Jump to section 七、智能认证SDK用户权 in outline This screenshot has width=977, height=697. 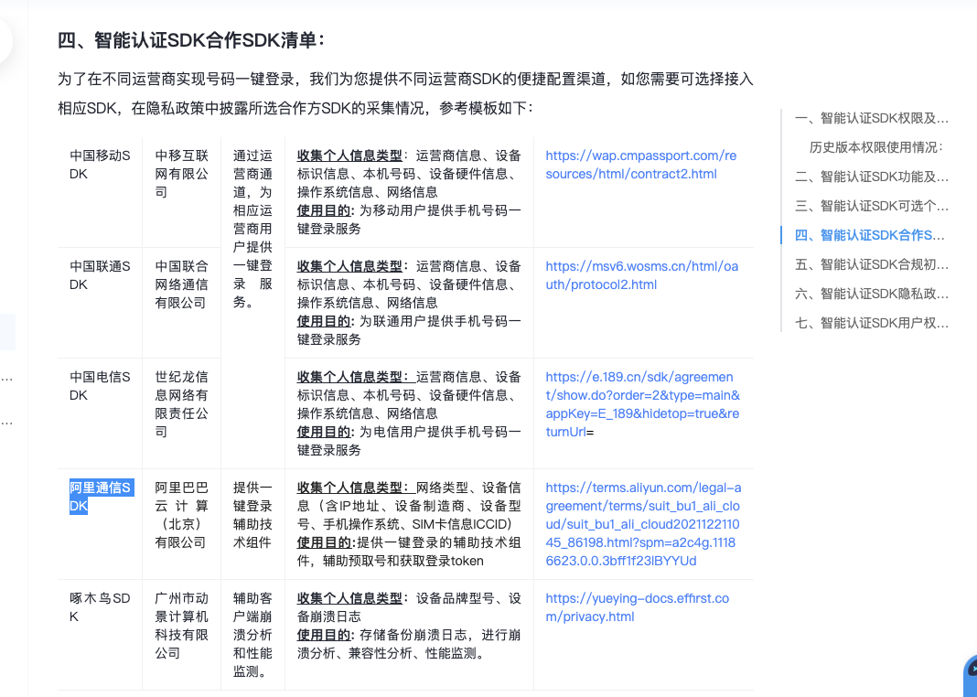pyautogui.click(x=871, y=323)
